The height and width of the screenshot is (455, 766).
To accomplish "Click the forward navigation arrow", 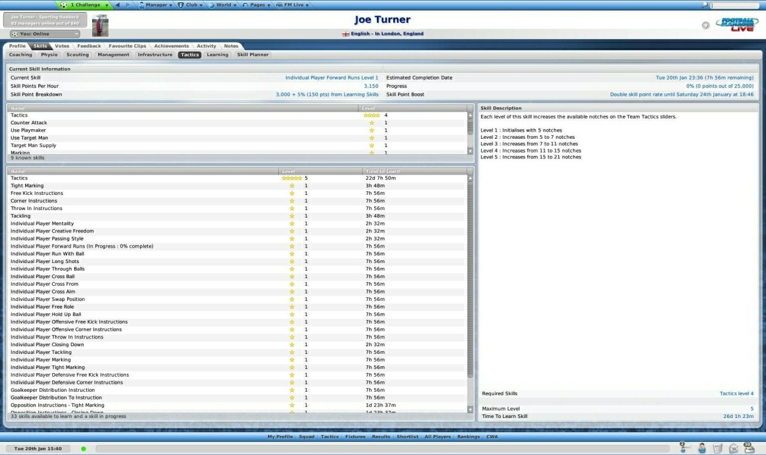I will (127, 5).
